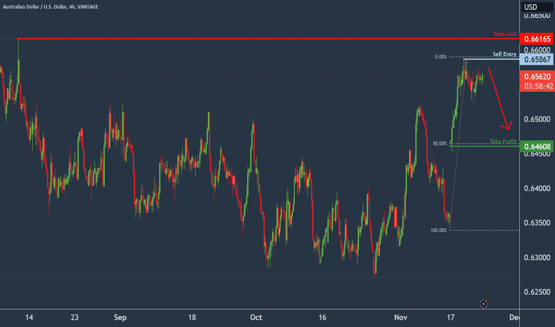The width and height of the screenshot is (555, 327).
Task: Click the '18' date on time axis
Action: tap(192, 317)
